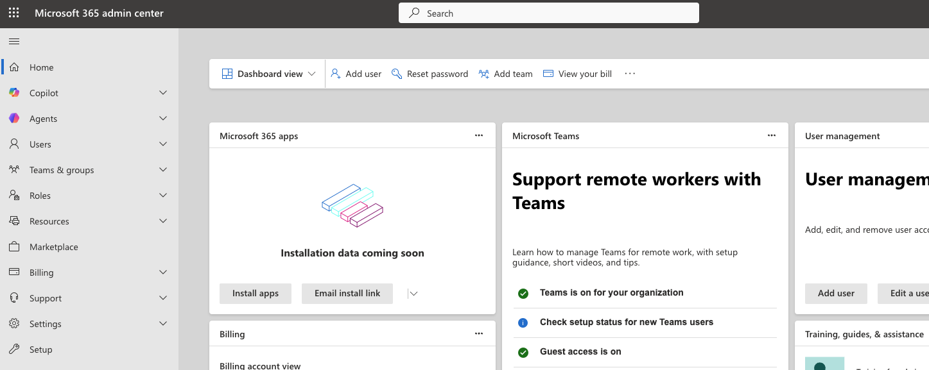
Task: Click the Add team icon in the toolbar
Action: pyautogui.click(x=483, y=73)
